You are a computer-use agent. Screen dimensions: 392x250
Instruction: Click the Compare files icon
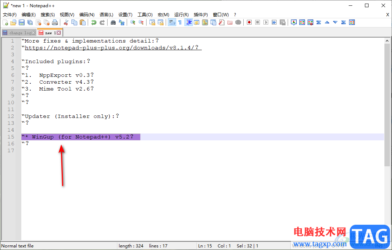point(302,22)
